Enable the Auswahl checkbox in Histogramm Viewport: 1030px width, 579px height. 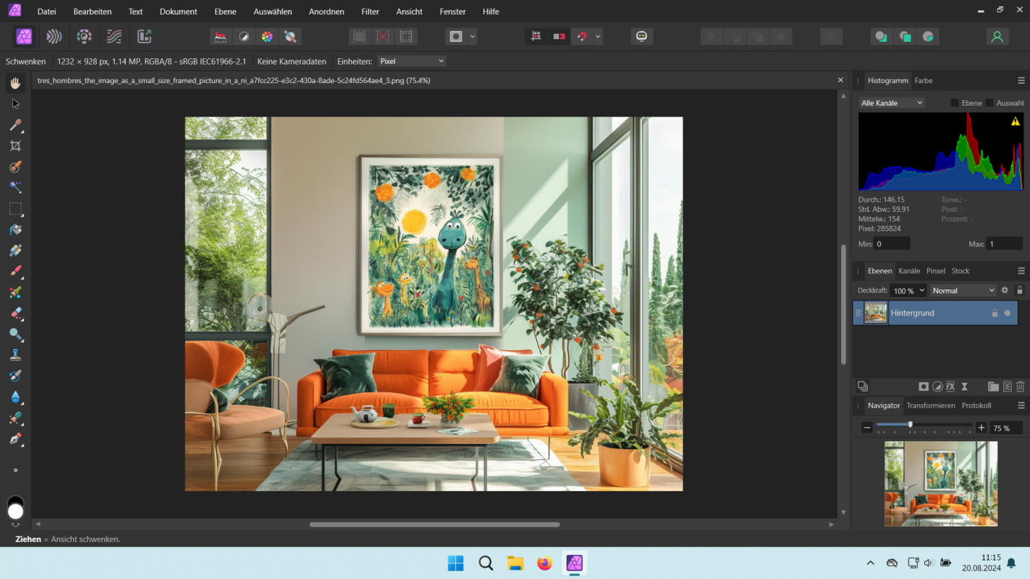pyautogui.click(x=989, y=103)
